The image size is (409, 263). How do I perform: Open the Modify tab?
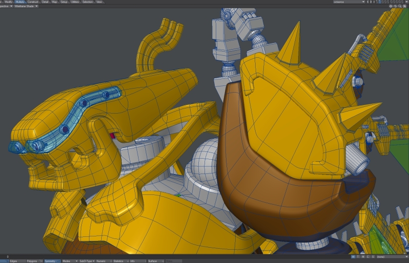9,2
